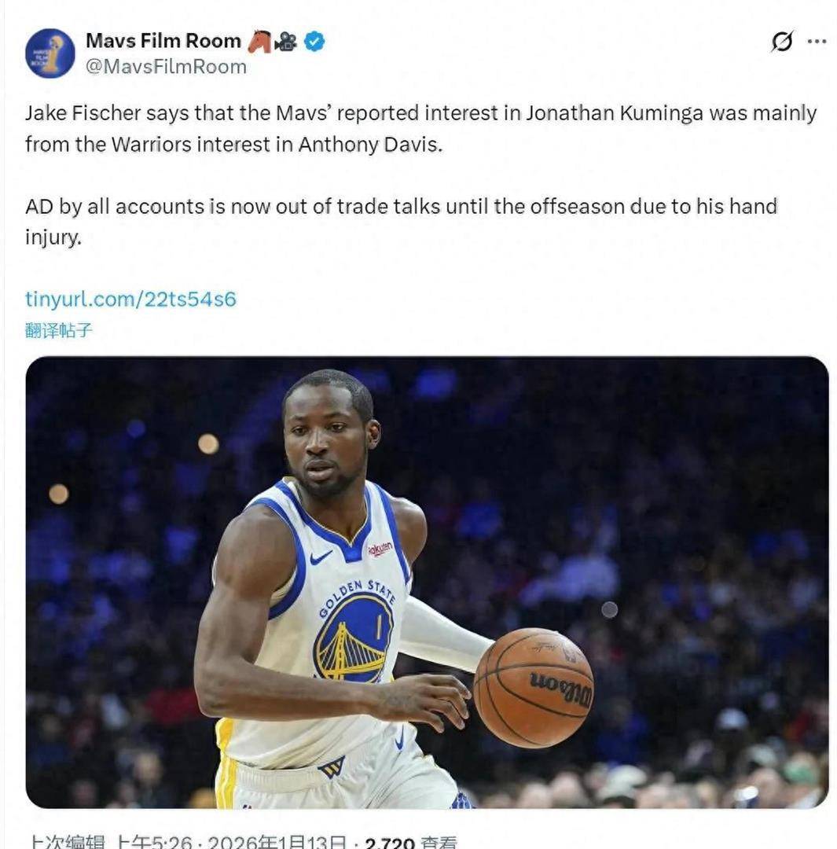This screenshot has height=849, width=837.
Task: Visit the @MavsFilmRoom handle link
Action: [x=165, y=67]
